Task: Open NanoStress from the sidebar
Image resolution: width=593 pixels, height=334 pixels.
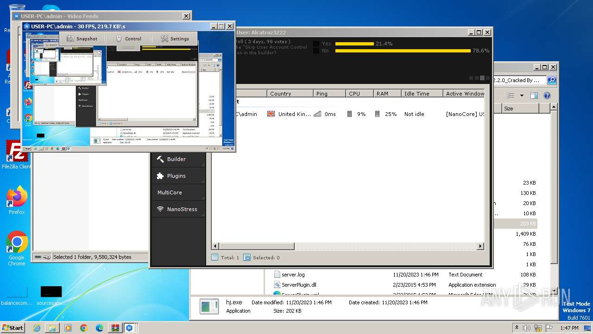Action: point(178,209)
